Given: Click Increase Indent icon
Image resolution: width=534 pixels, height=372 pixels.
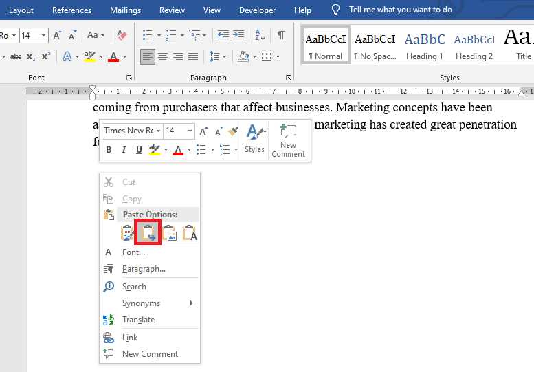Looking at the screenshot, I should point(238,35).
